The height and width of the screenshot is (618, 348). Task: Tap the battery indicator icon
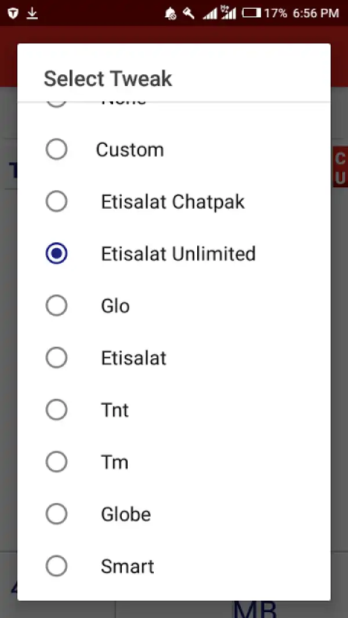click(252, 13)
